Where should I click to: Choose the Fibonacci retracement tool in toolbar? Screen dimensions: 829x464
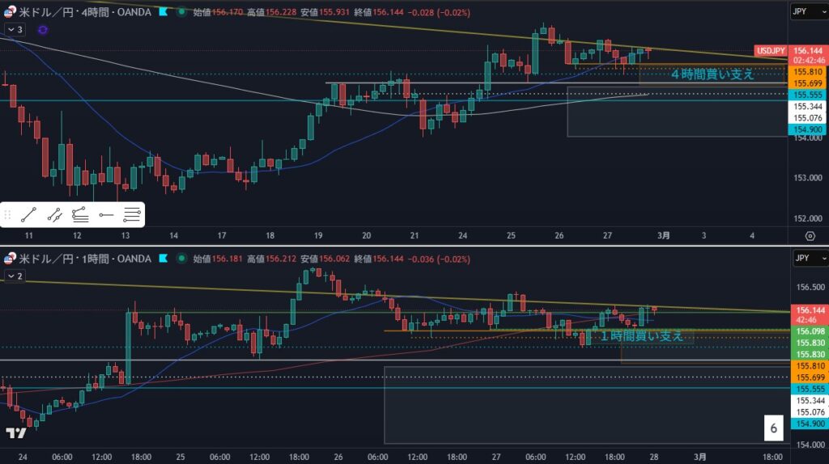click(x=80, y=215)
